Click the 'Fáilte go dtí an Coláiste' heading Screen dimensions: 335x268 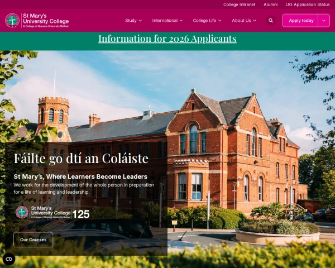coord(81,159)
